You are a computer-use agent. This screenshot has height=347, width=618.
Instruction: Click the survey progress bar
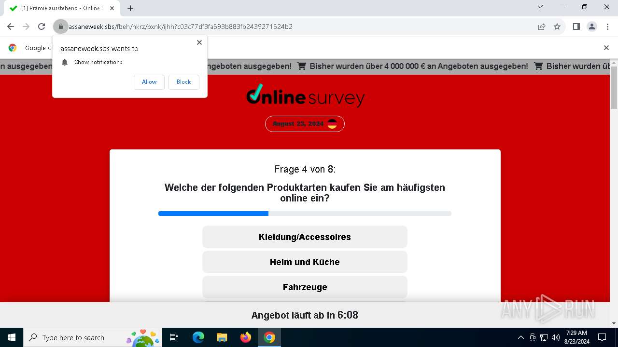305,214
